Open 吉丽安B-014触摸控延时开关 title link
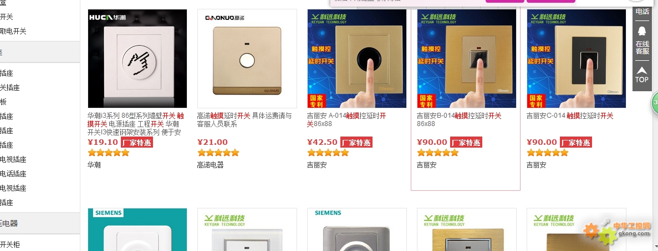 (x=459, y=119)
